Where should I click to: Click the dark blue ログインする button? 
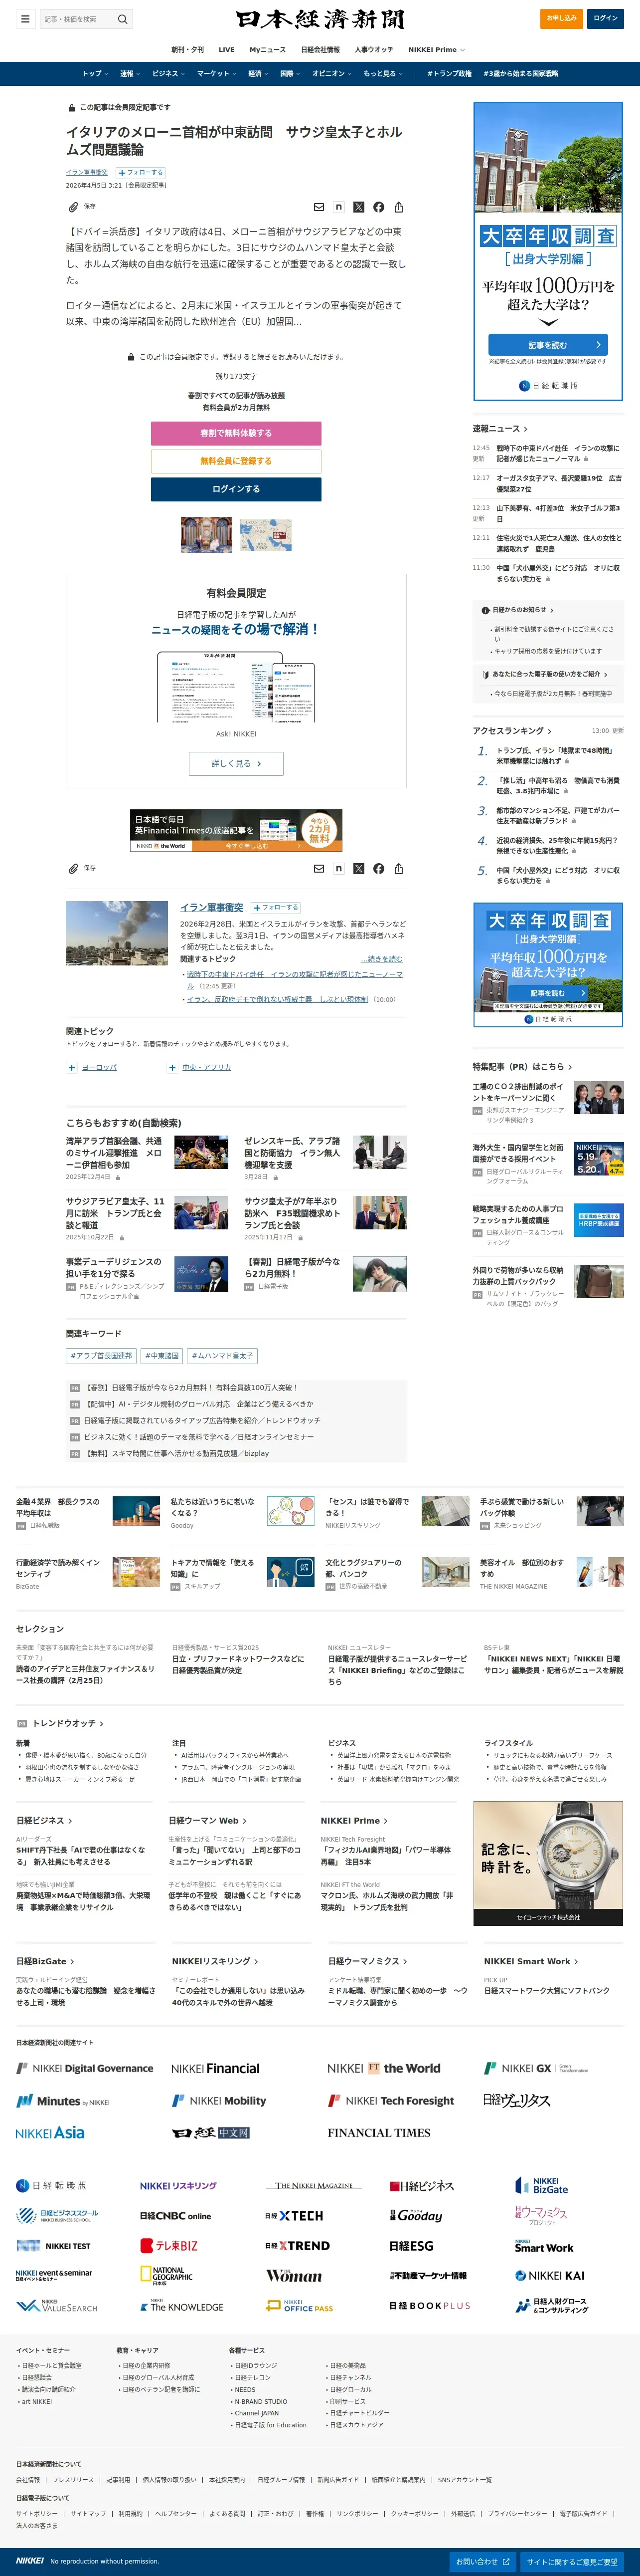237,489
